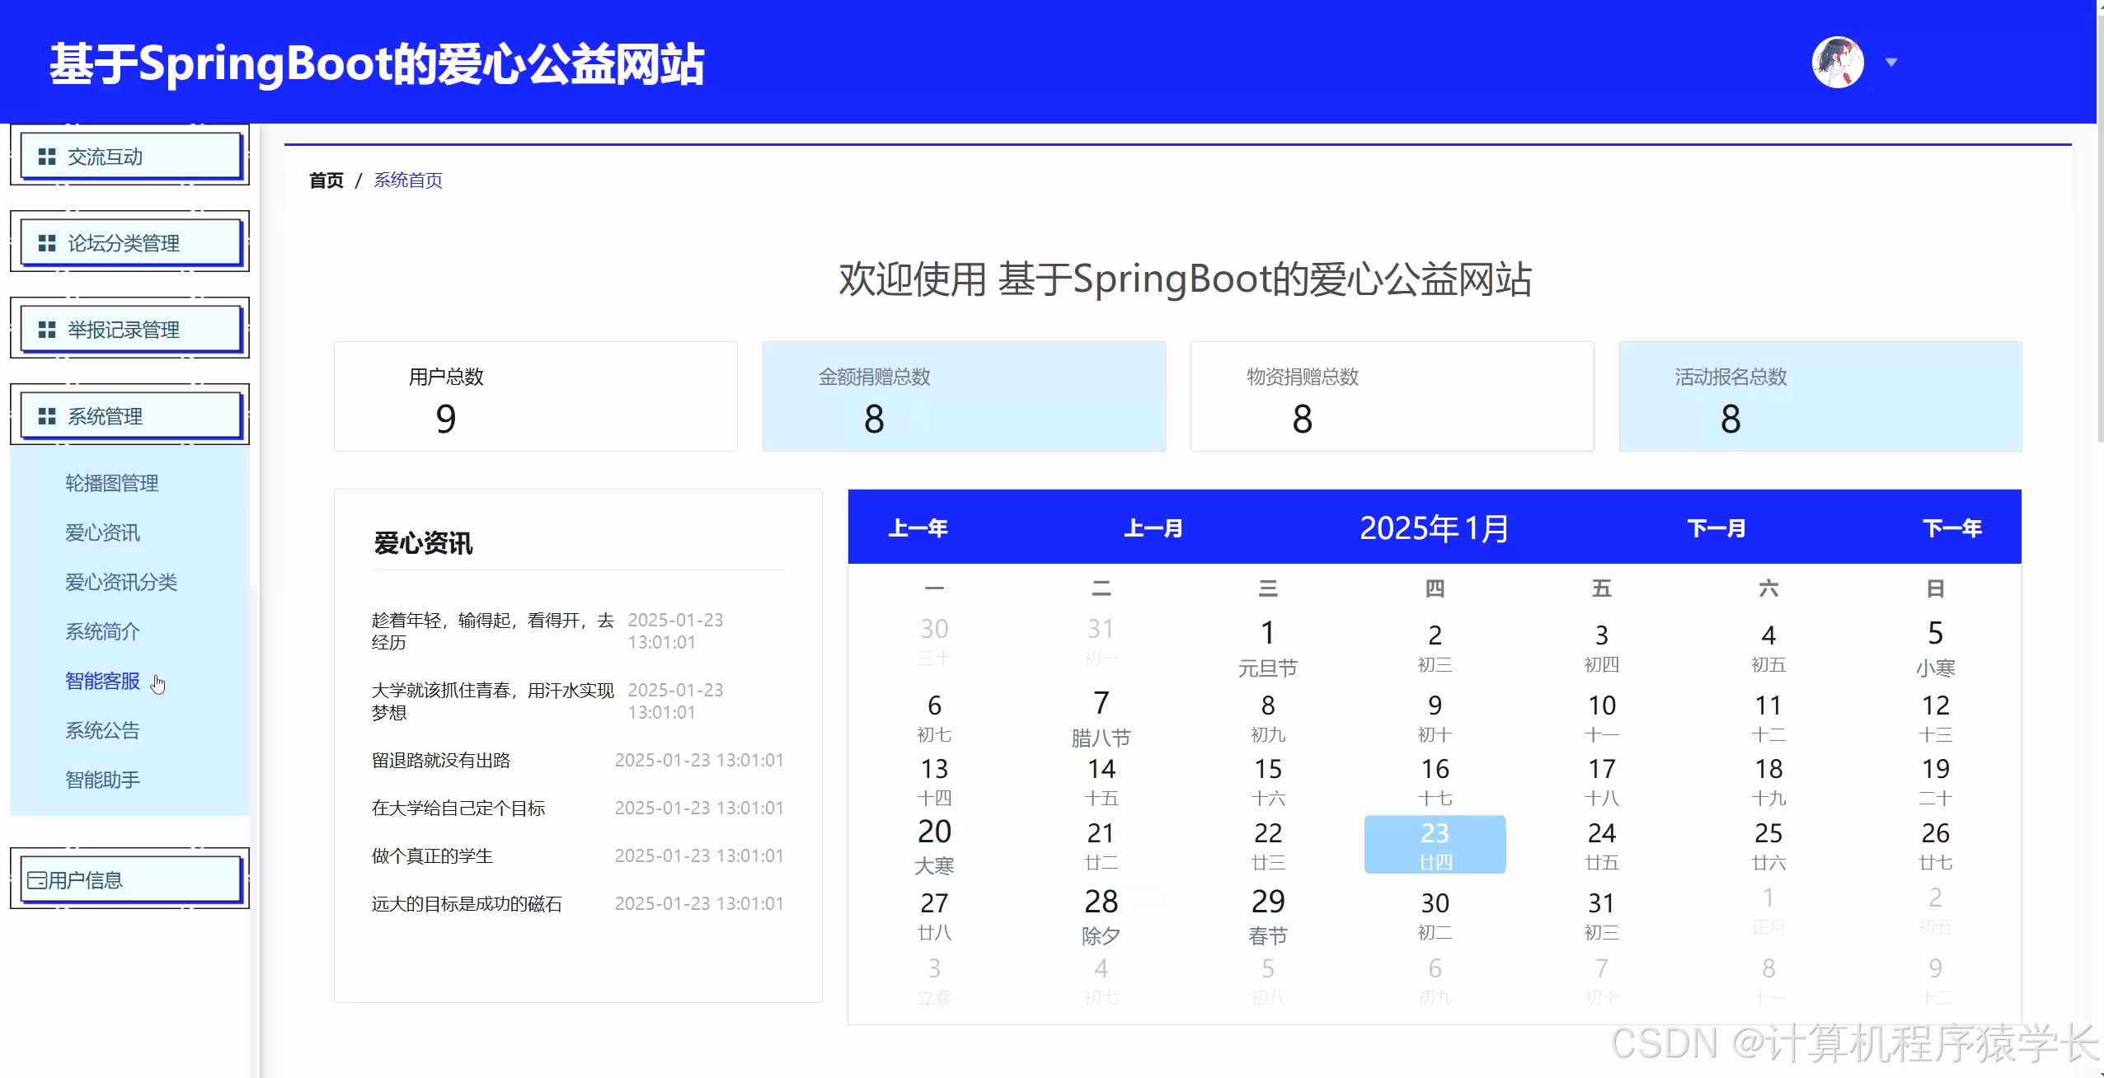Open news item 大学就该抓住青春
The height and width of the screenshot is (1078, 2104).
point(493,701)
